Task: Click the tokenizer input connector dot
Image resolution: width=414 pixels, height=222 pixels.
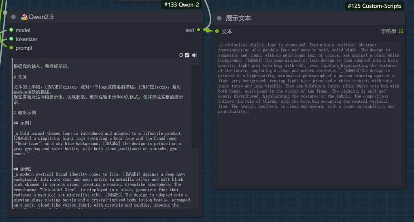Action: coord(11,39)
